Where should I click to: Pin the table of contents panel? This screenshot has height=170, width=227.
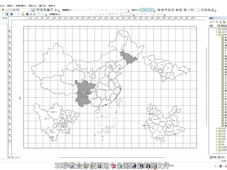pyautogui.click(x=3, y=18)
